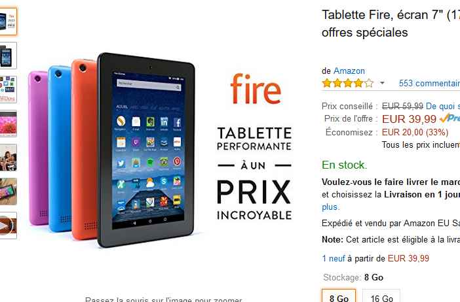Click the four-star rating icons
Viewport: 460px width, 302px height.
pyautogui.click(x=348, y=83)
